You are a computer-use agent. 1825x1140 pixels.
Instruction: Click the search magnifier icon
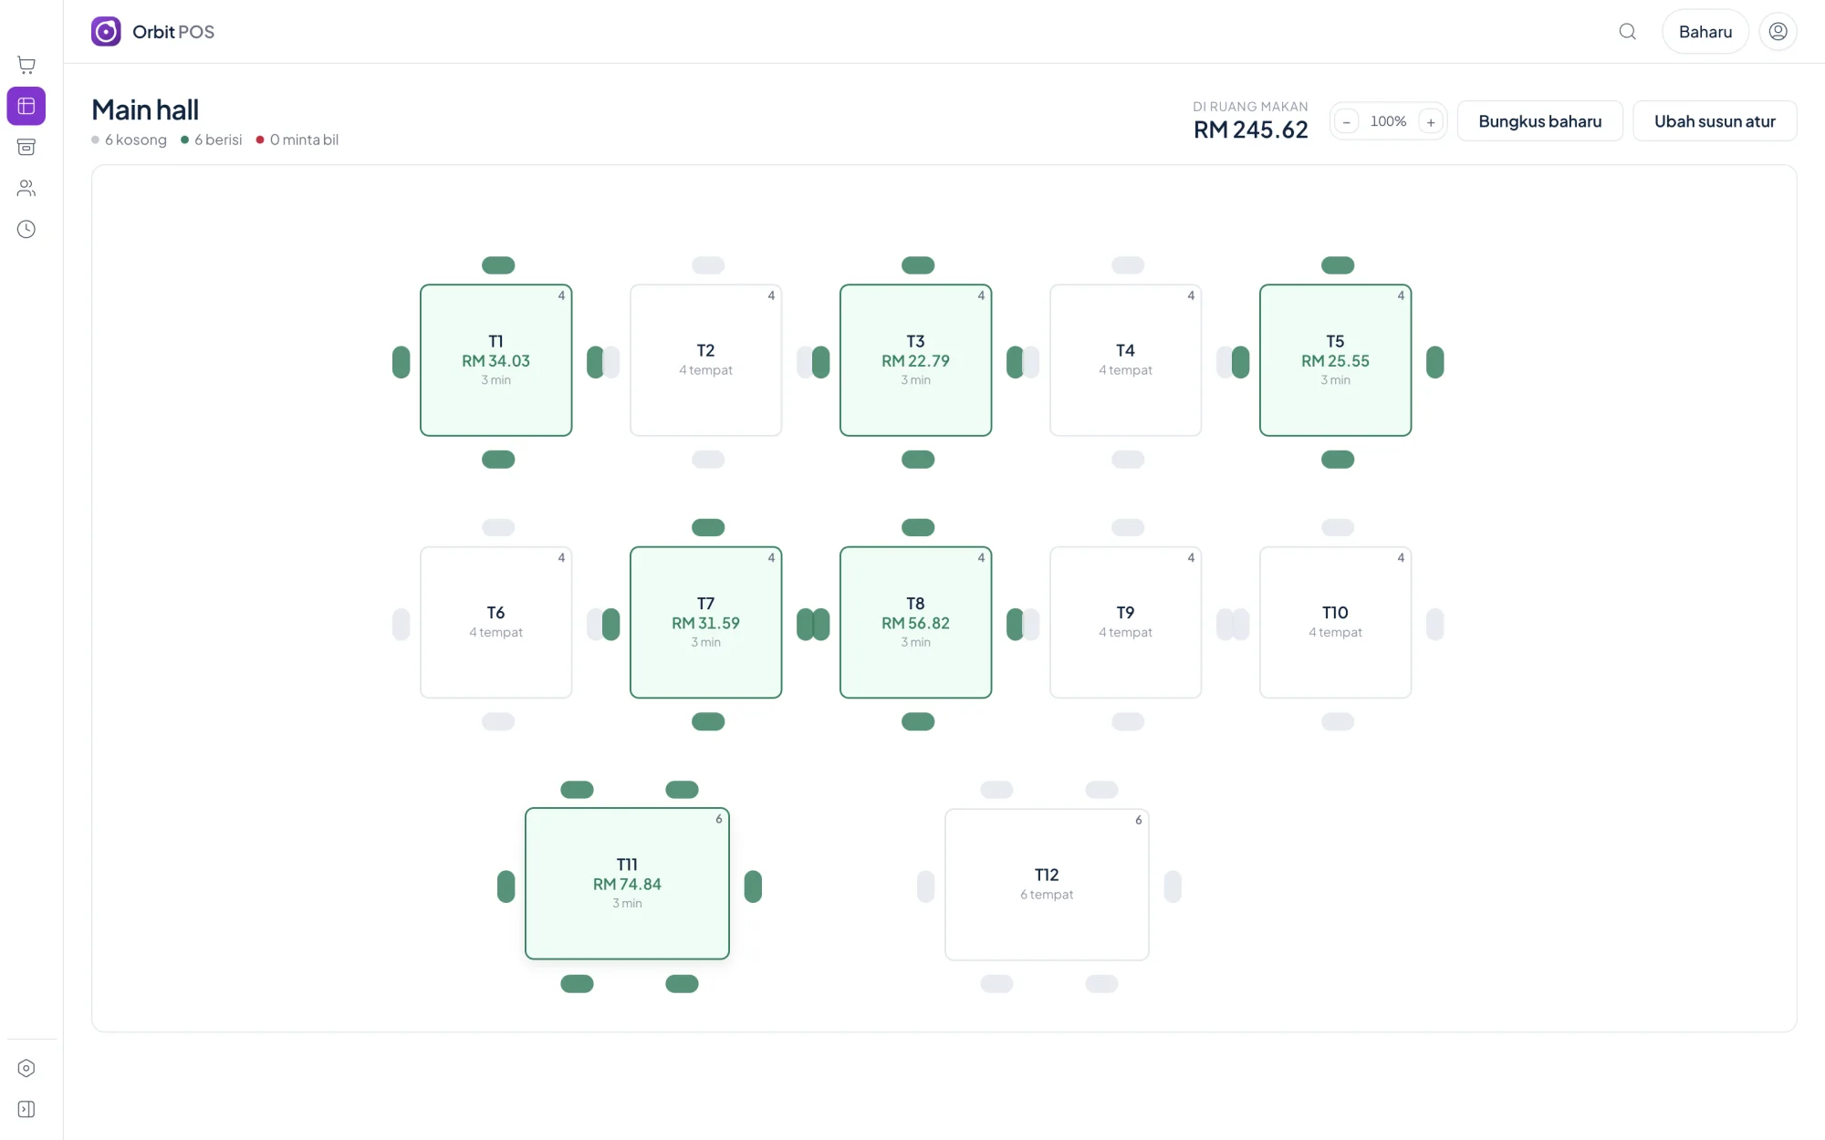click(x=1627, y=32)
